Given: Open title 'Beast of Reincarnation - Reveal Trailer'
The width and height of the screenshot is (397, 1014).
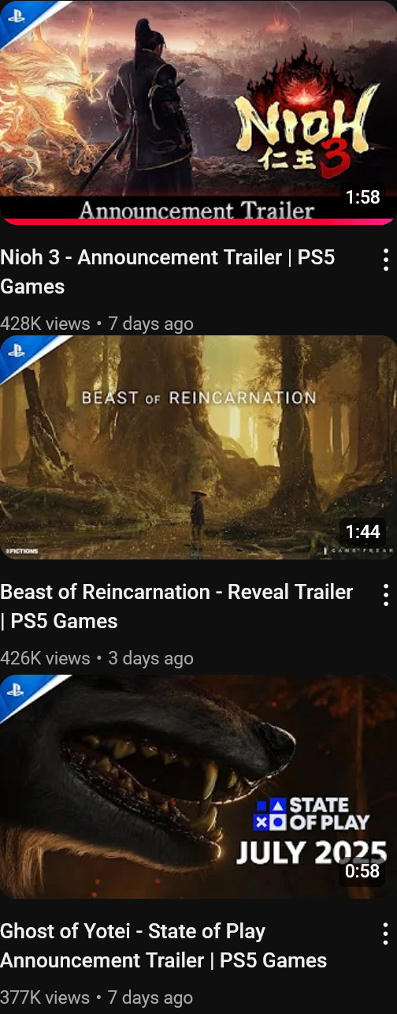Looking at the screenshot, I should click(x=177, y=592).
